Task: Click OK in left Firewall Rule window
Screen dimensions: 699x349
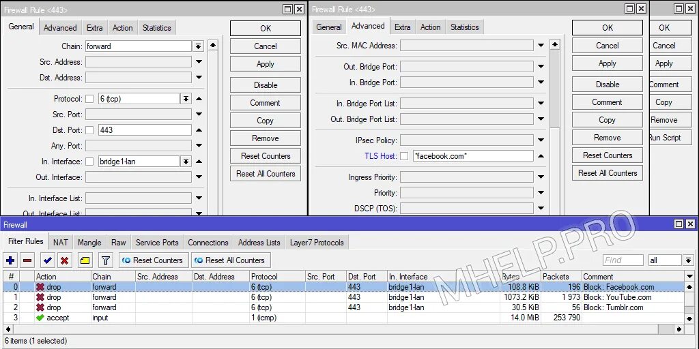Action: 266,29
